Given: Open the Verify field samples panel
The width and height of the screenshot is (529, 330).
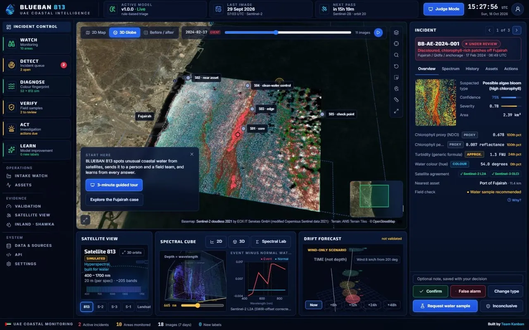Looking at the screenshot, I should click(x=36, y=107).
